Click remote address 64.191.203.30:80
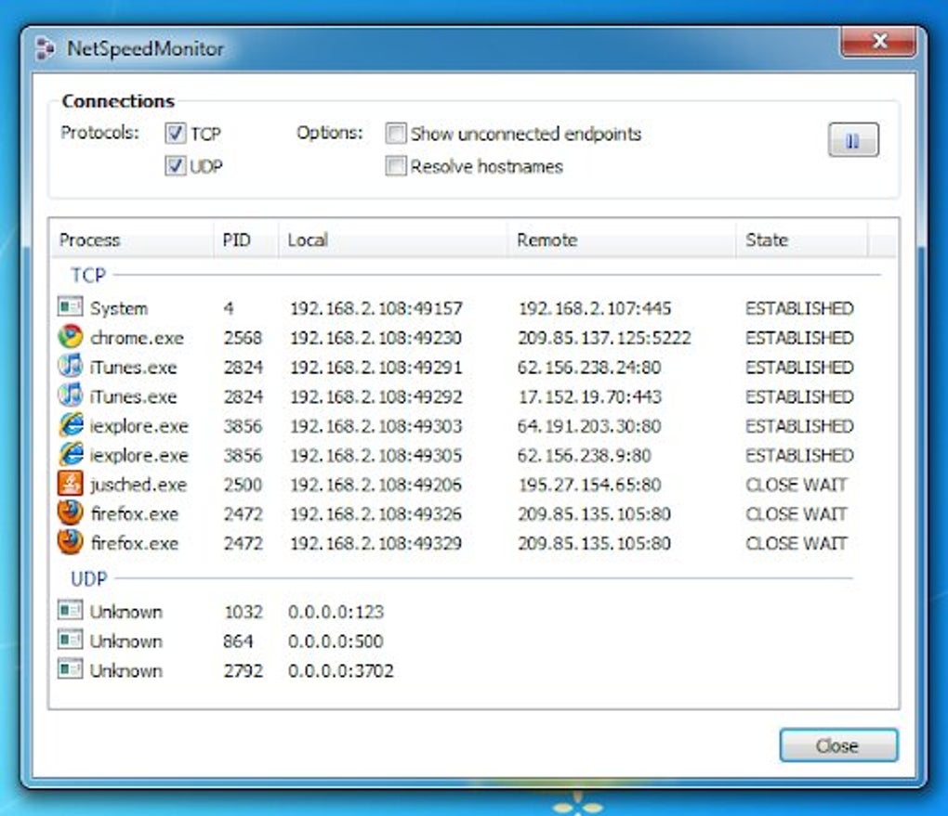Screen dimensions: 948x816 [589, 426]
